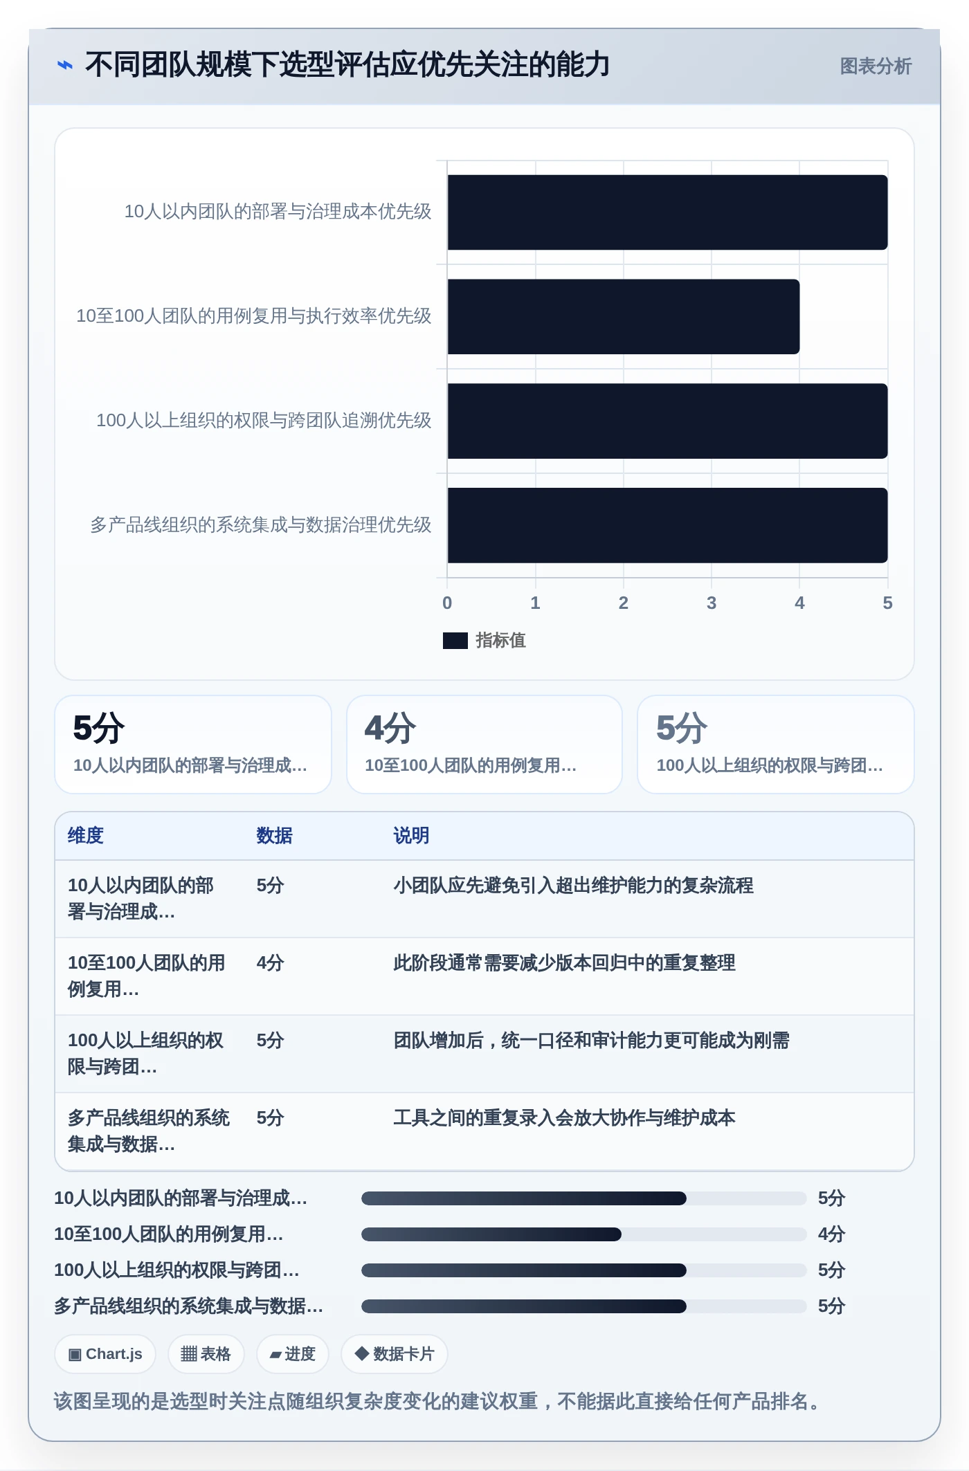Click the 数据卡片 tag
The height and width of the screenshot is (1471, 969).
pos(394,1354)
